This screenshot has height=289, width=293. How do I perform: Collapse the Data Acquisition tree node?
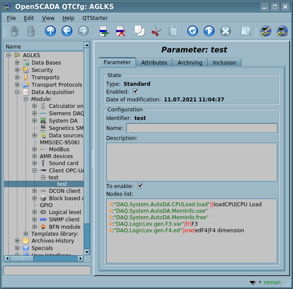coord(17,92)
